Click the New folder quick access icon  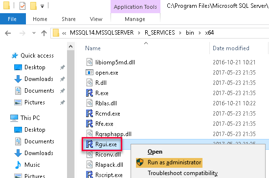click(33, 6)
